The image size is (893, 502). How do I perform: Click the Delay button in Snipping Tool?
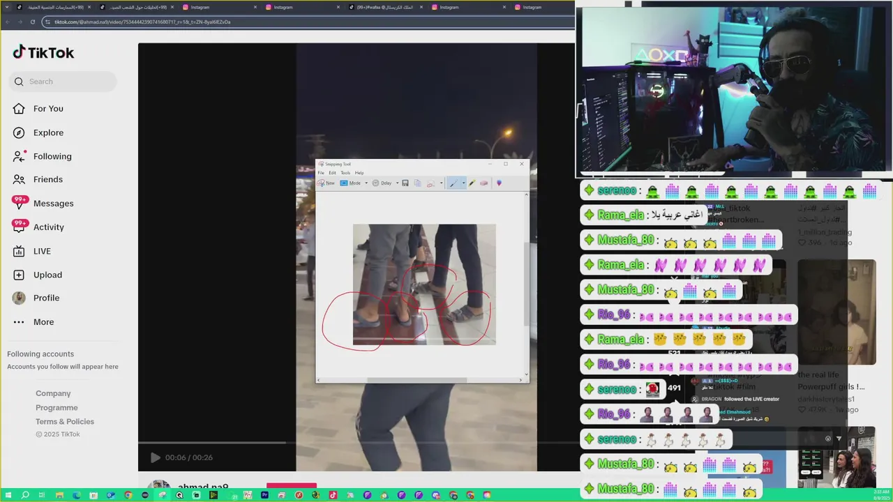click(x=382, y=183)
